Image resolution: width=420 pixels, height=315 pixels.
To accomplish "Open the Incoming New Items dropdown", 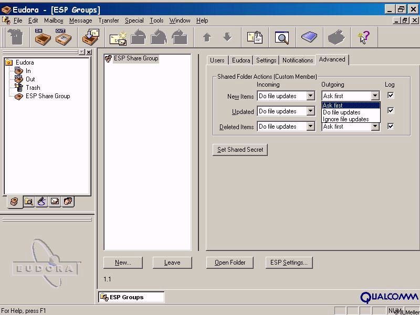I will point(310,96).
